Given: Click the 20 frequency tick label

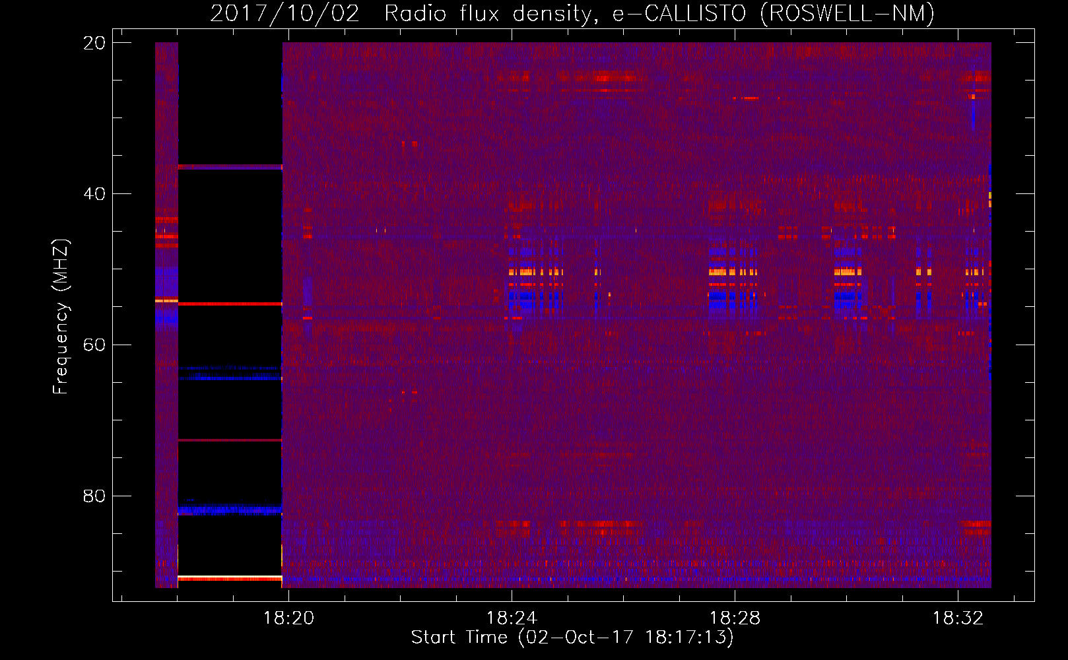Looking at the screenshot, I should [x=94, y=43].
